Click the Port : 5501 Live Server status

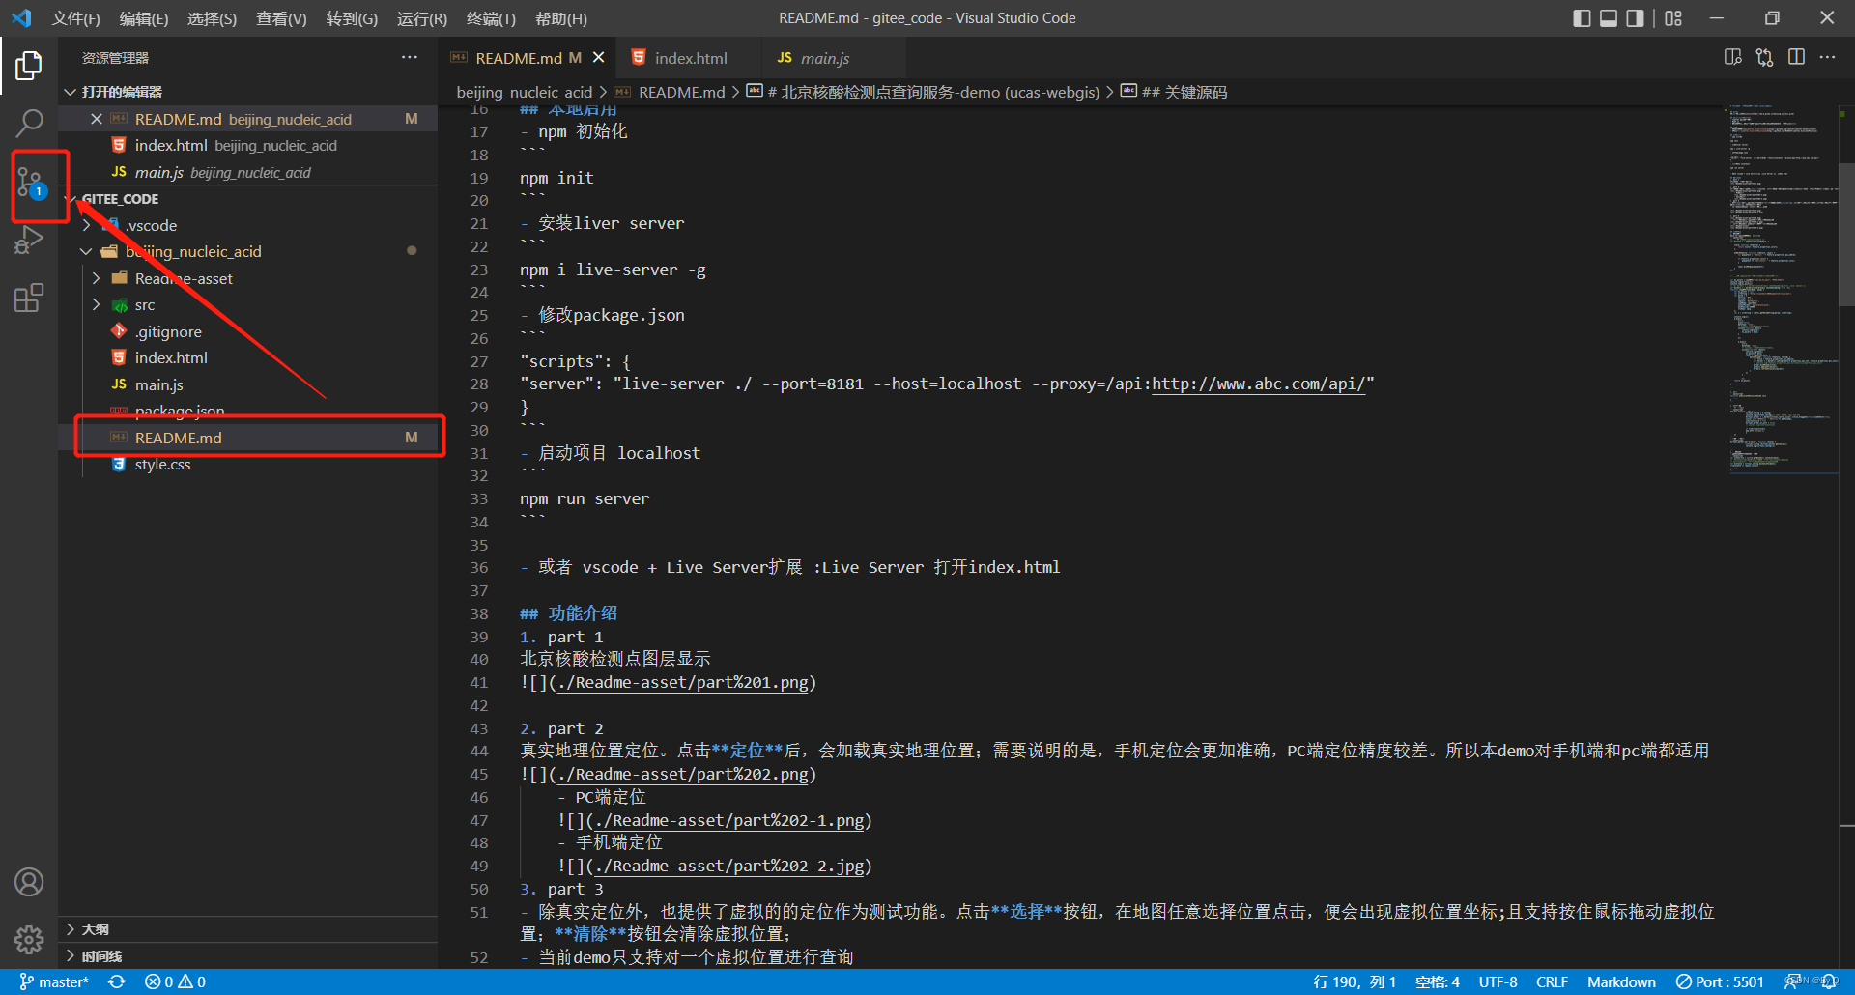1720,981
